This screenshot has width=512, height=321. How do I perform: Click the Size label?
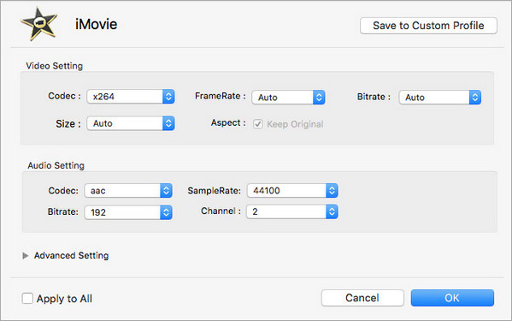point(68,123)
